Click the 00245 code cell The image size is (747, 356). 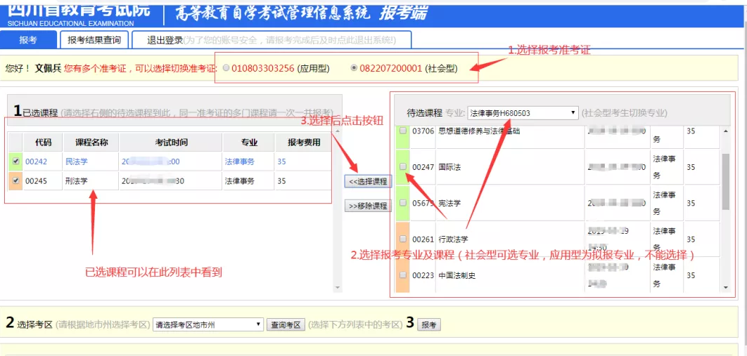(43, 180)
